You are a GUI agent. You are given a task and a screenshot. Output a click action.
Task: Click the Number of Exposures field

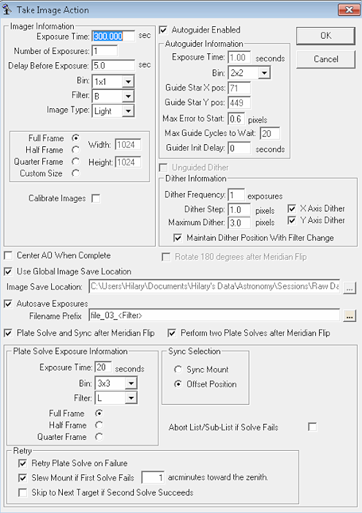point(104,51)
